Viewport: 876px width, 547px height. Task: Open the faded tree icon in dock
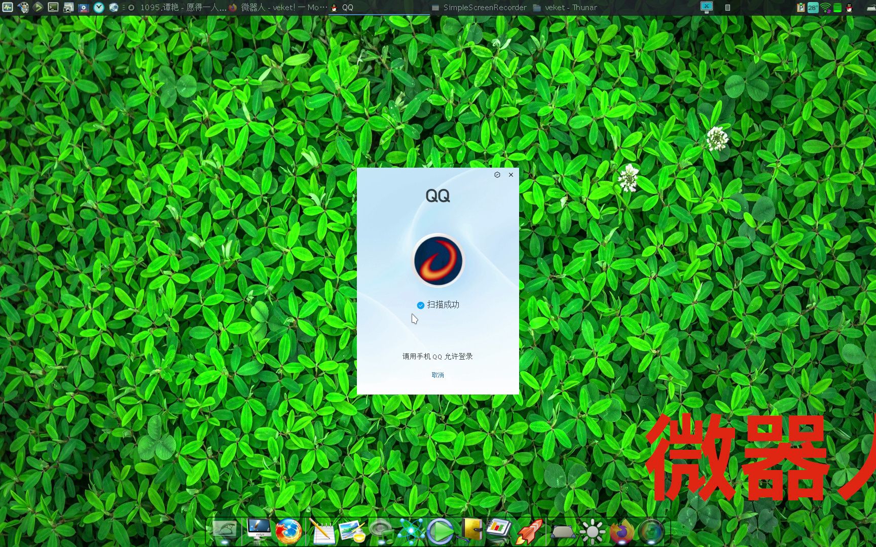(x=224, y=531)
